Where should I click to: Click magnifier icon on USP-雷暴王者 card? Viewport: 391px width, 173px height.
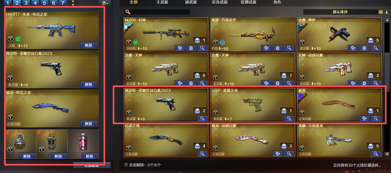(289, 118)
